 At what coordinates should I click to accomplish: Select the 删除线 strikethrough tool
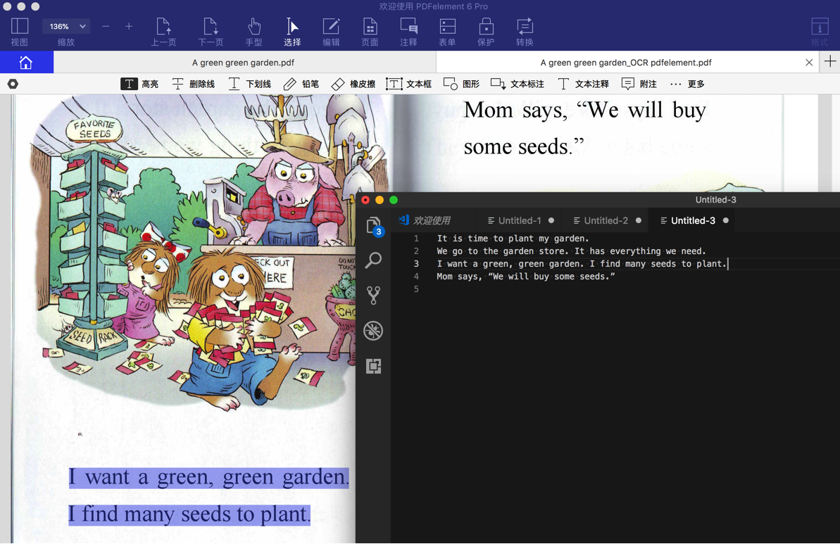pyautogui.click(x=194, y=84)
